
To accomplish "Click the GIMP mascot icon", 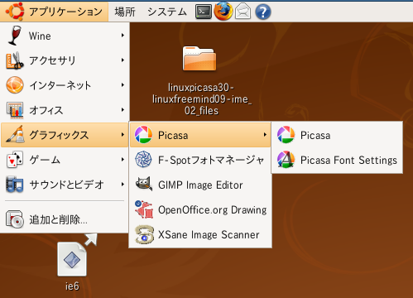I will 144,184.
